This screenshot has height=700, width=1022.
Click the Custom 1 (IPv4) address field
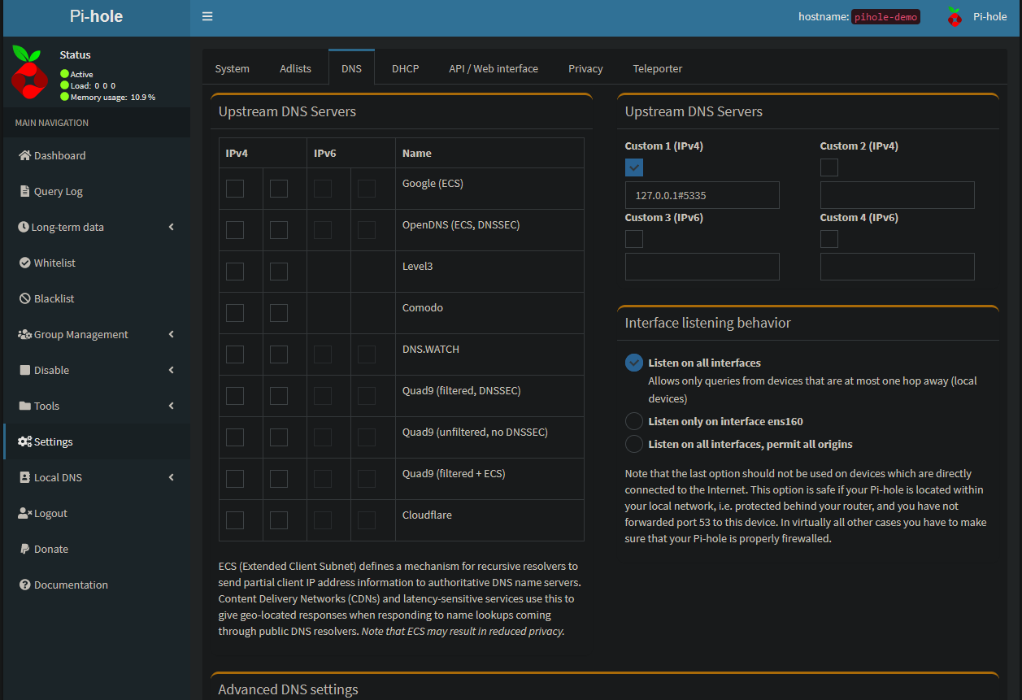(x=702, y=195)
